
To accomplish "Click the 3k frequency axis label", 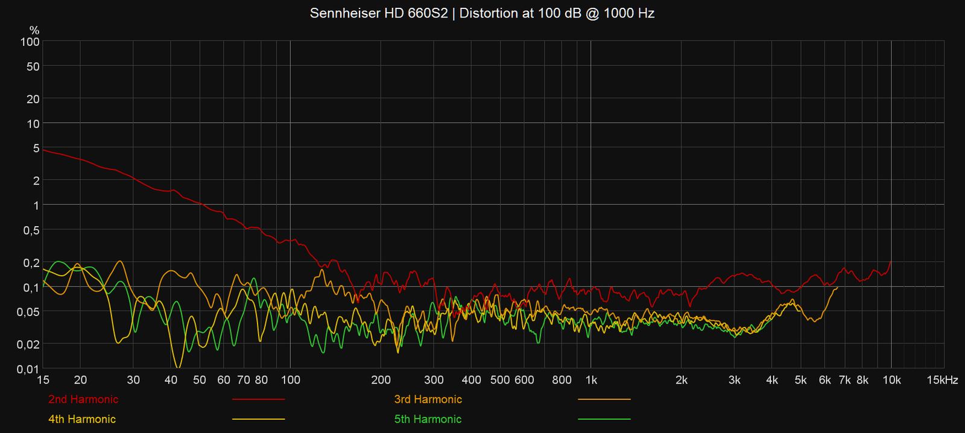I will point(735,380).
